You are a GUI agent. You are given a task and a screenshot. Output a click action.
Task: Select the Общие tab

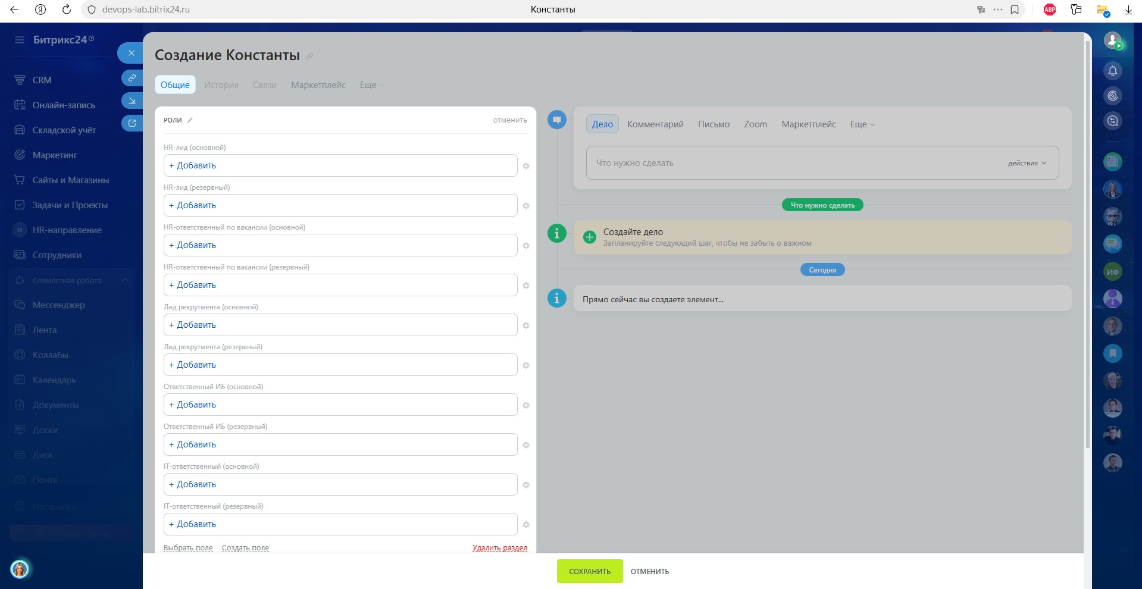pyautogui.click(x=175, y=85)
